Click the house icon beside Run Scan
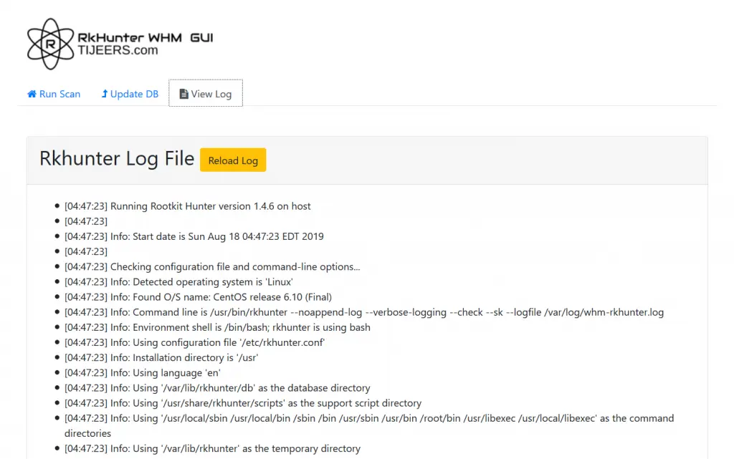734x459 pixels. 32,94
